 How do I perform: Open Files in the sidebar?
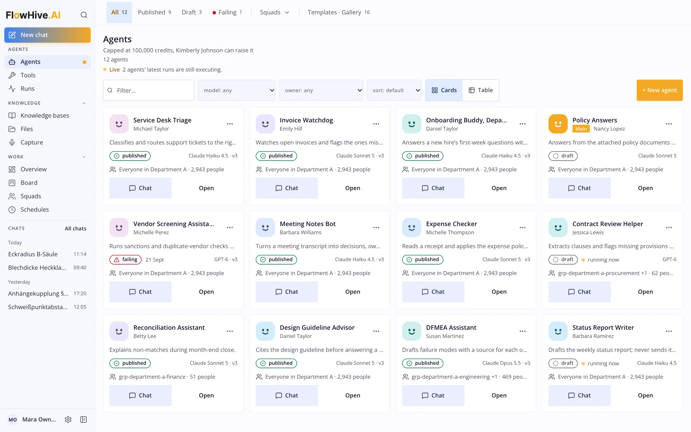(x=48, y=129)
